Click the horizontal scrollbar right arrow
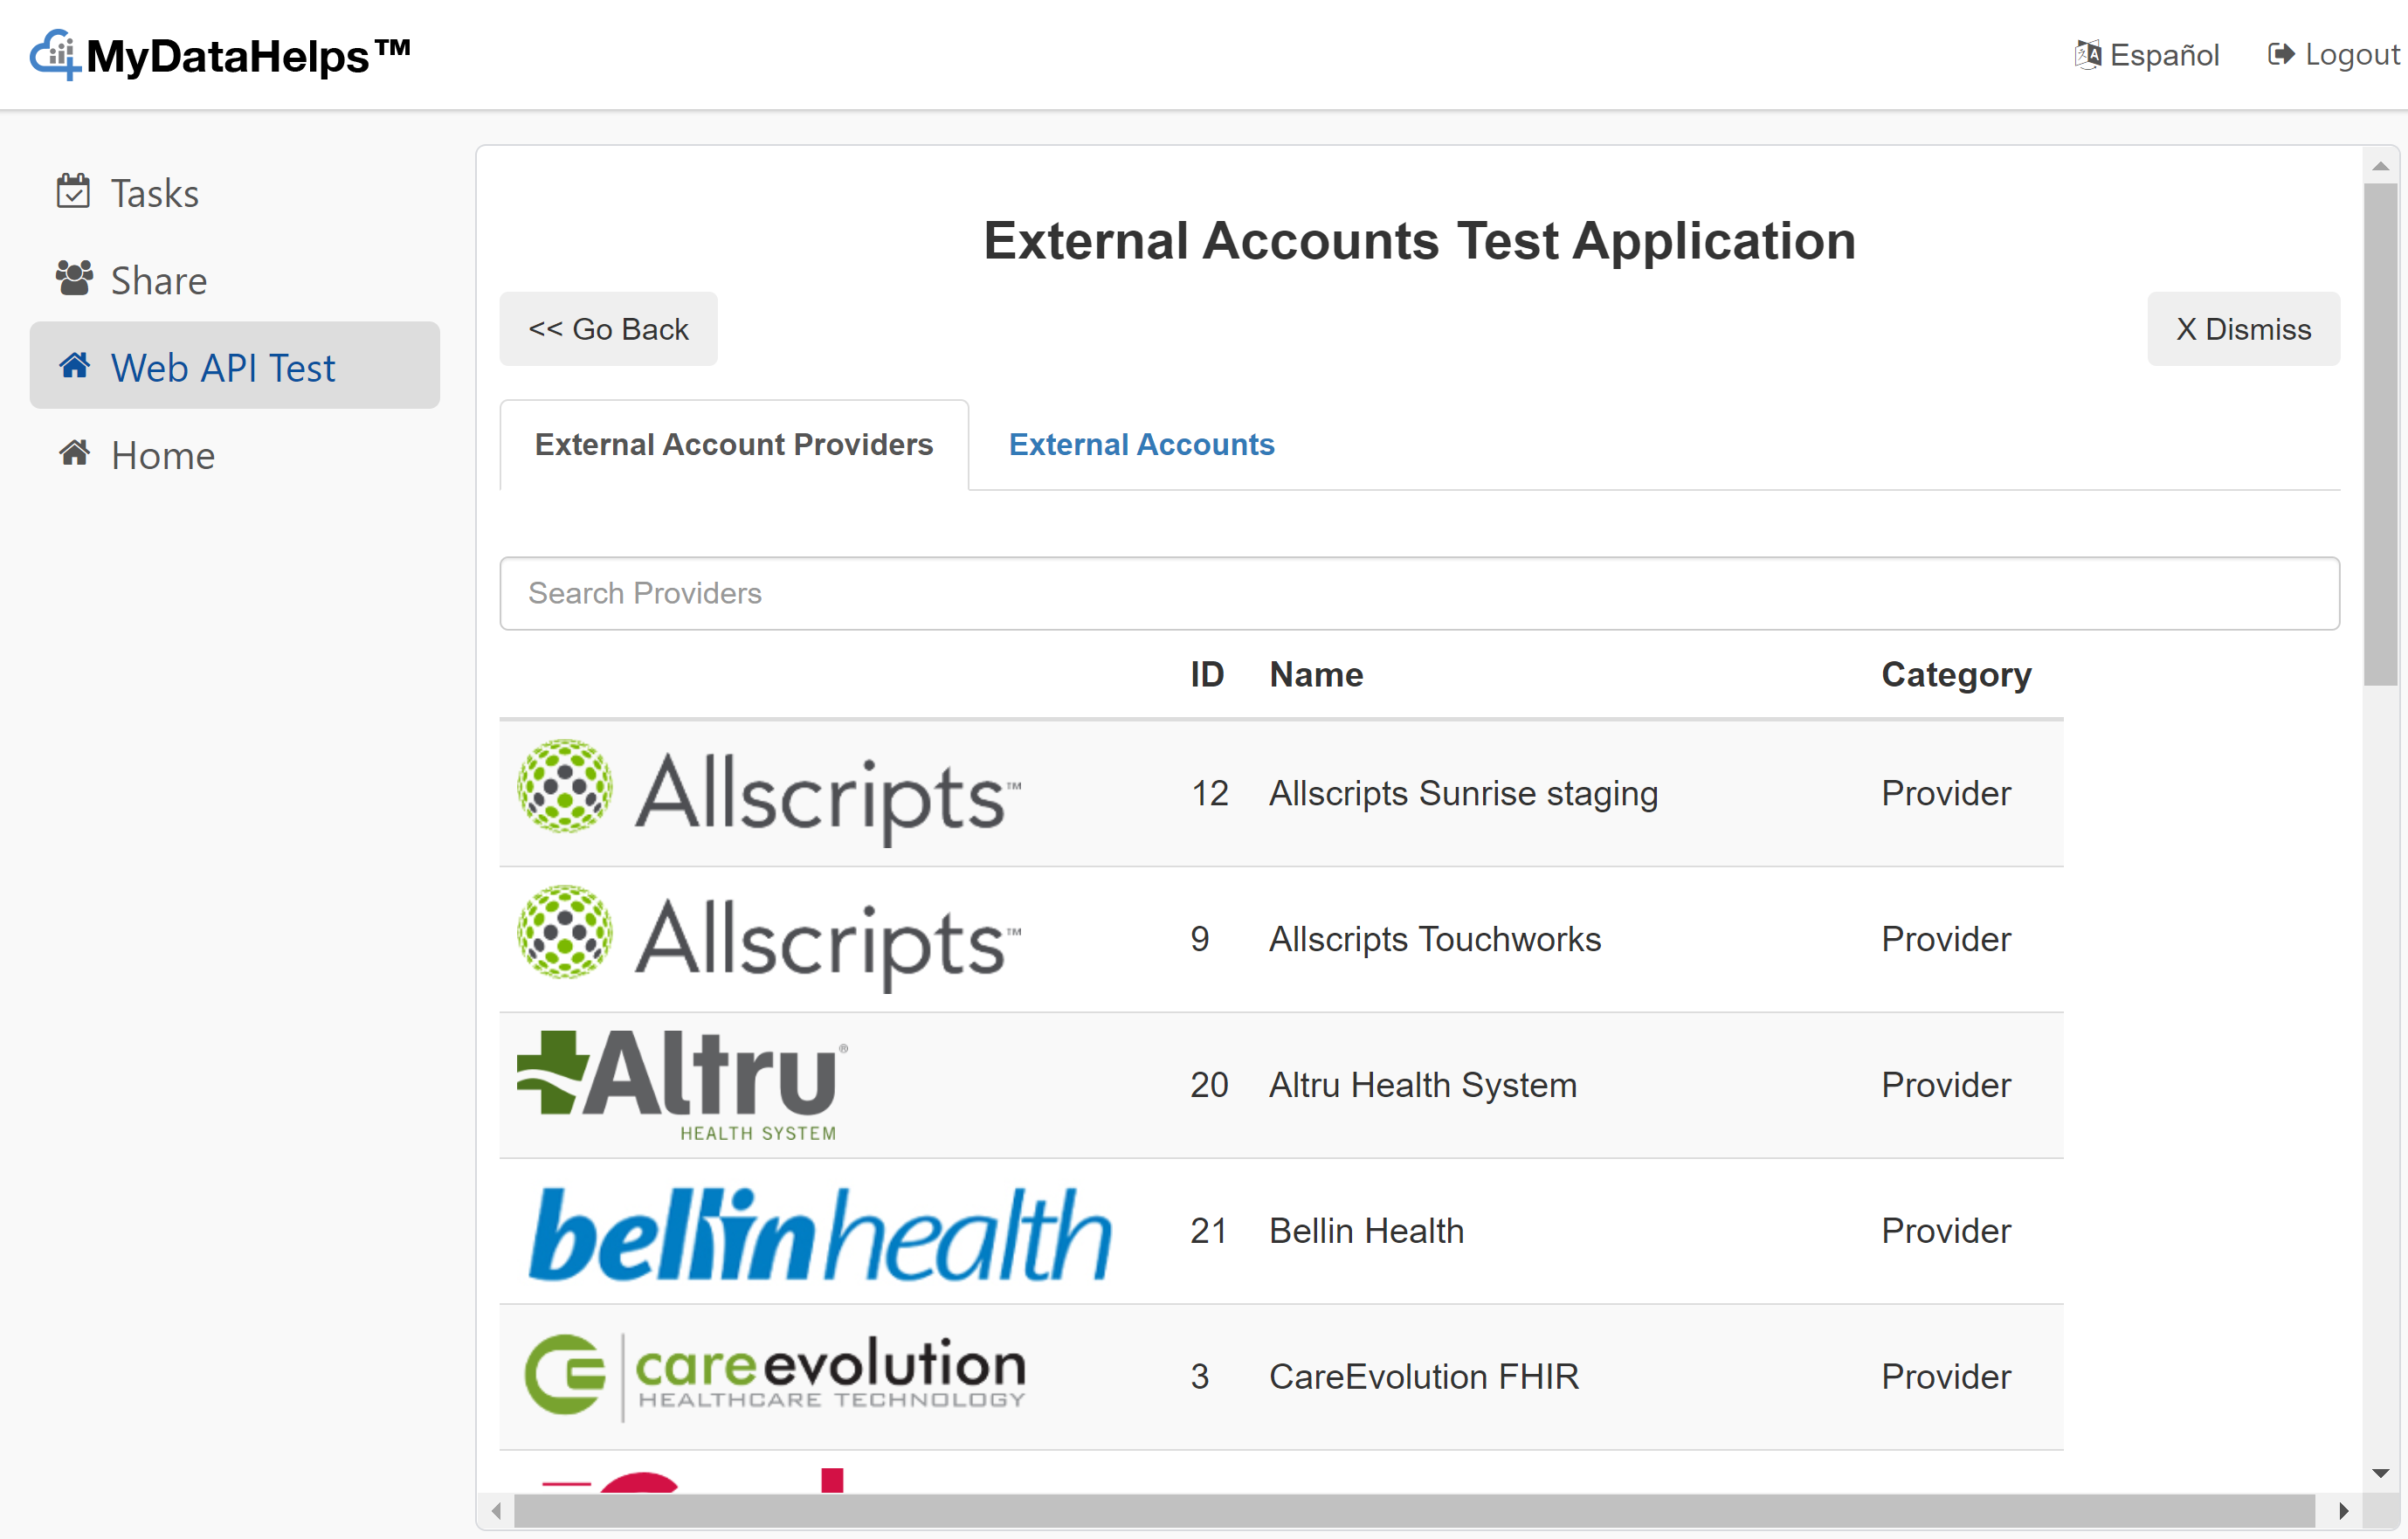The height and width of the screenshot is (1539, 2408). point(2343,1510)
